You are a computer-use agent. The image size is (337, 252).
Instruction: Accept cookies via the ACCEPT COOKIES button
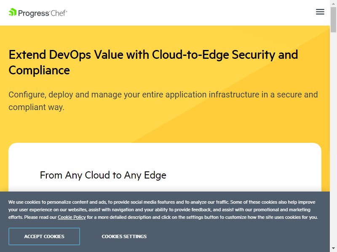[44, 236]
